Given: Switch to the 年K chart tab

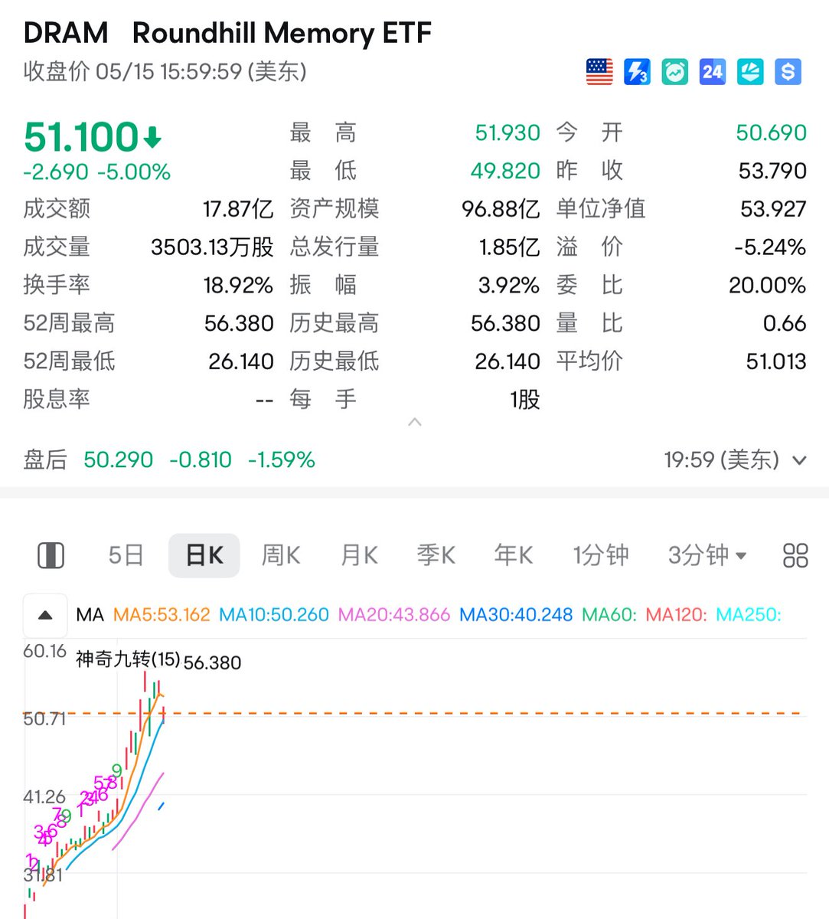Looking at the screenshot, I should [x=514, y=554].
